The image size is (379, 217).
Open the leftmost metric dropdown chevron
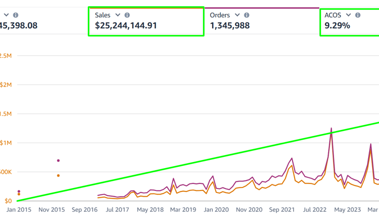(x=6, y=15)
